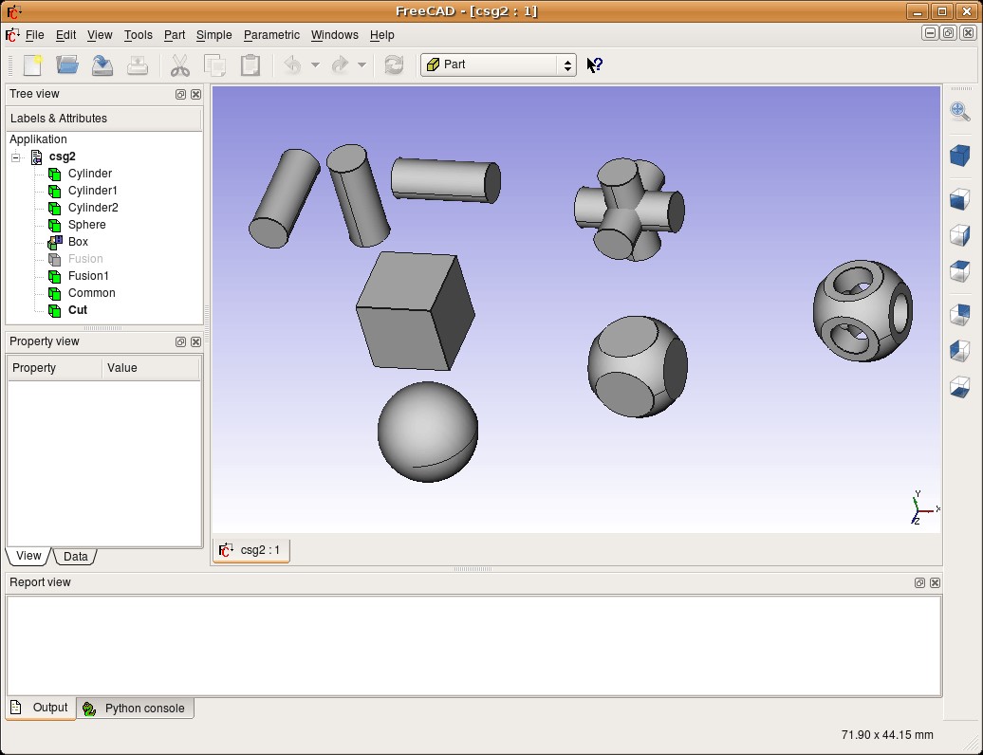Collapse the csg2 tree node
The width and height of the screenshot is (983, 755).
[x=15, y=157]
